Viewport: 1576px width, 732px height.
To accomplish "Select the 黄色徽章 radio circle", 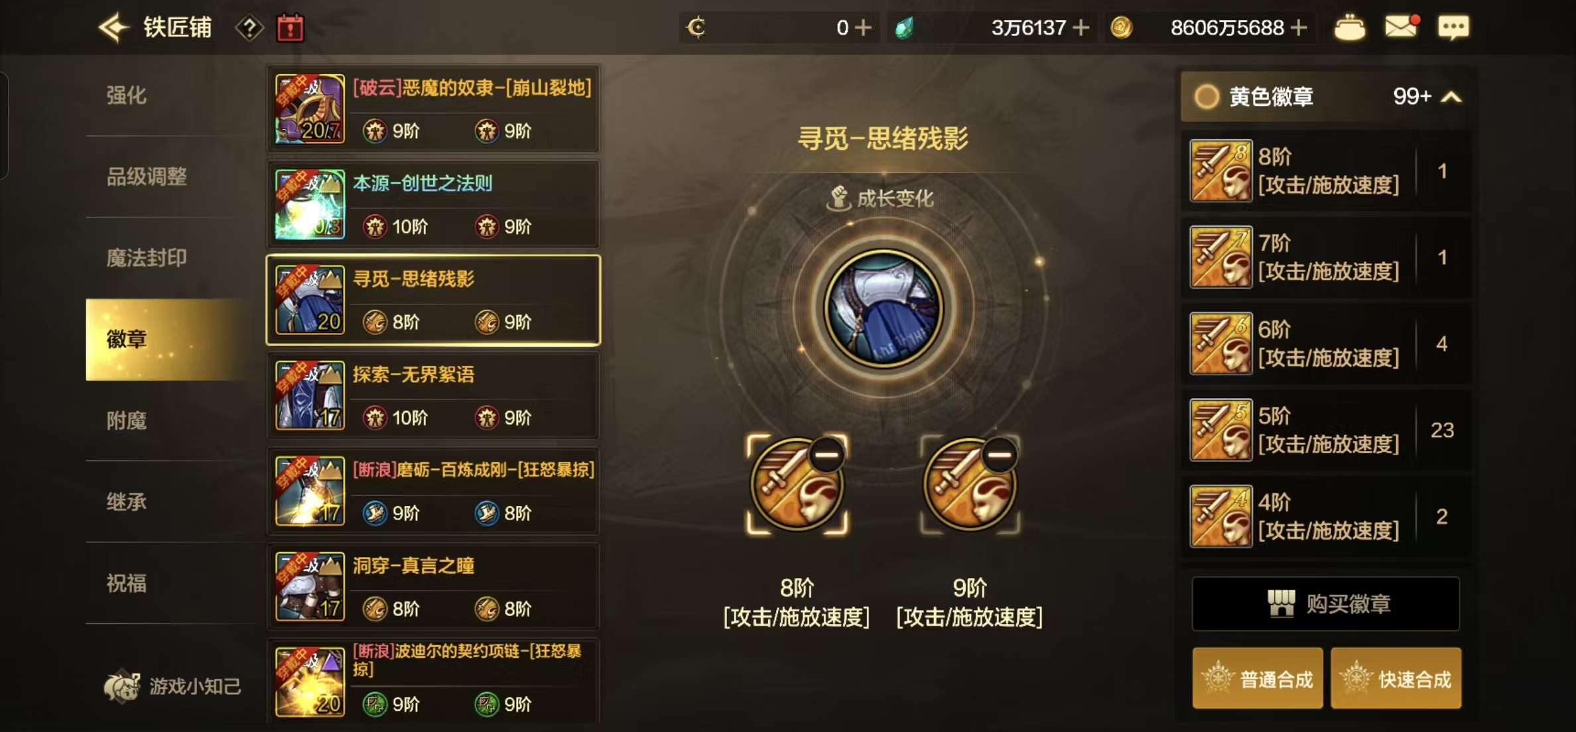I will [1207, 97].
